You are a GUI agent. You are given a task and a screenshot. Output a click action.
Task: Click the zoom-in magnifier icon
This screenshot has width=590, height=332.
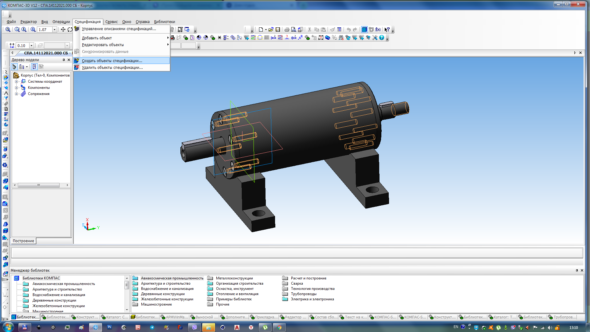click(33, 30)
